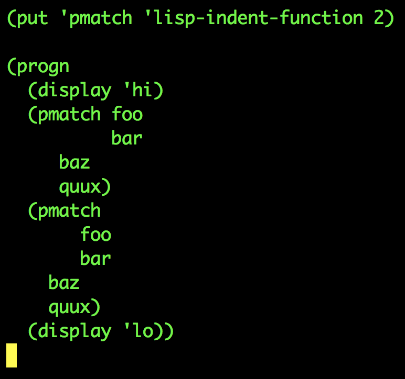Click the yellow block cursor
Image resolution: width=405 pixels, height=379 pixels.
tap(12, 355)
